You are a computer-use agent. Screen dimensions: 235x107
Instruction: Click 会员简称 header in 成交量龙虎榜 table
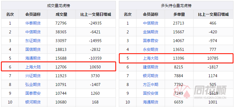pos(33,14)
